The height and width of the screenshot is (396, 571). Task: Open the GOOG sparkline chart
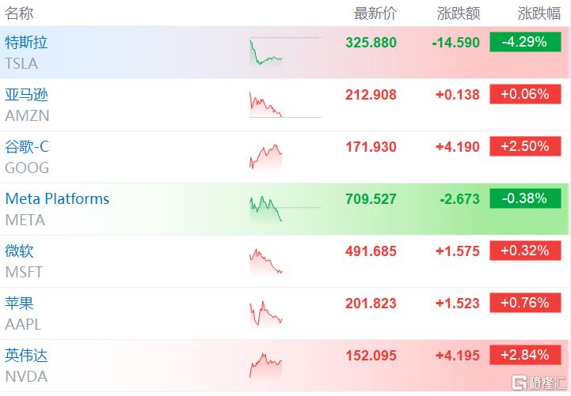pyautogui.click(x=266, y=157)
